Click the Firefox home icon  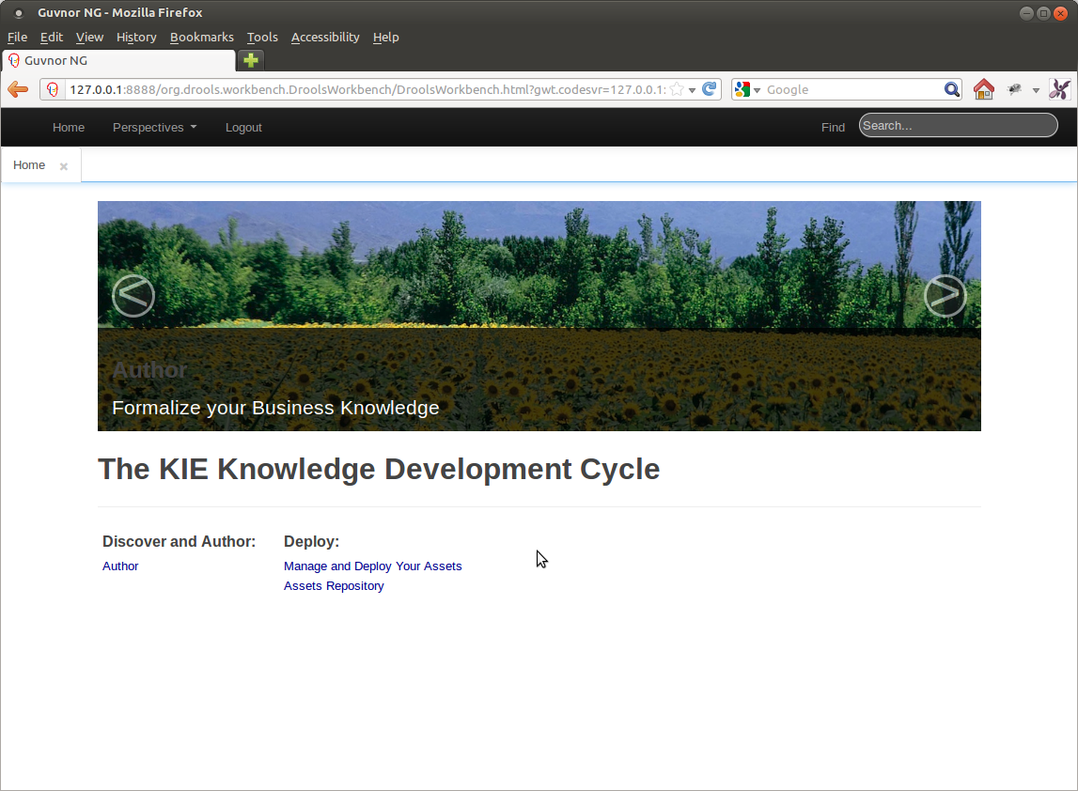983,89
